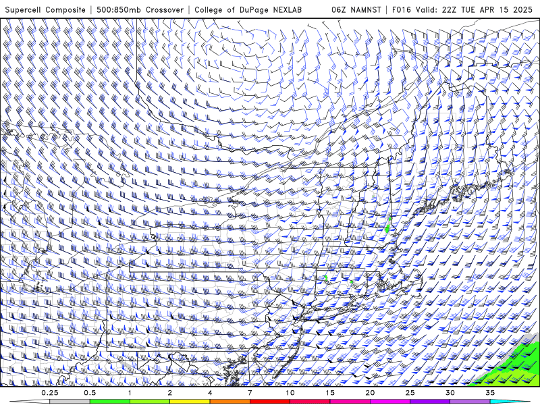This screenshot has width=540, height=405.
Task: Pick the yellow swatch between 2 and 4
Action: (190, 402)
